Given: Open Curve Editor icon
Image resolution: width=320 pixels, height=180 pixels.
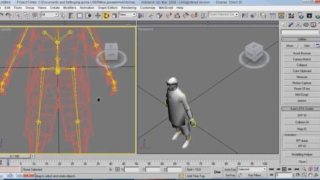Looking at the screenshot, I should [272, 15].
